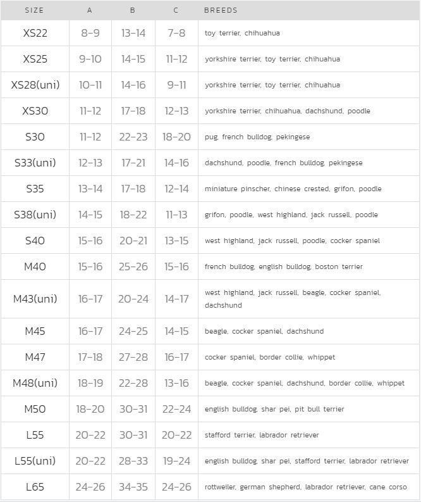Screen dimensions: 421x502
Task: Select the rottweiler, german shepherd breeds cell
Action: click(306, 487)
